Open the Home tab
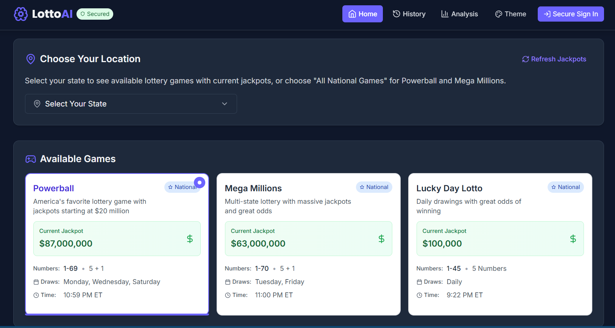 tap(362, 14)
